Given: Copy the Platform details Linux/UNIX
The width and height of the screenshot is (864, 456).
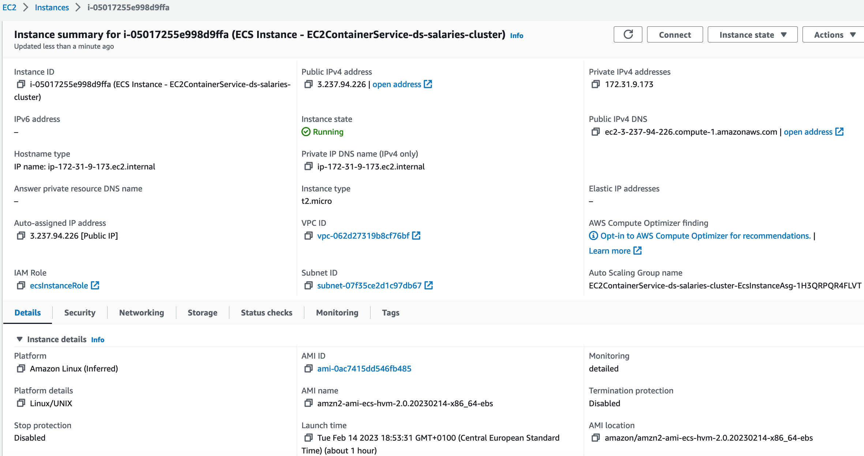Looking at the screenshot, I should click(x=21, y=403).
